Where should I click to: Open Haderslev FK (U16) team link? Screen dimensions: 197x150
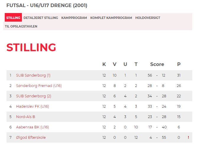point(33,107)
